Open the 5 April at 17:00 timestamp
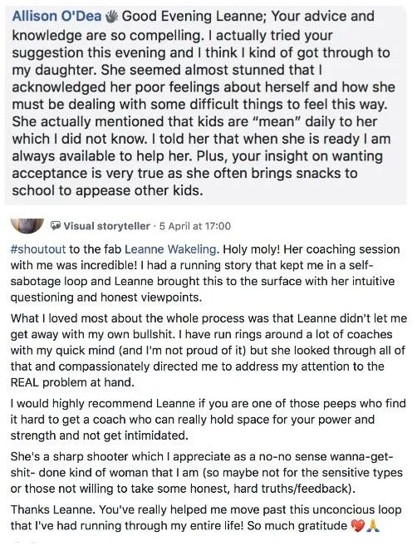 195,226
